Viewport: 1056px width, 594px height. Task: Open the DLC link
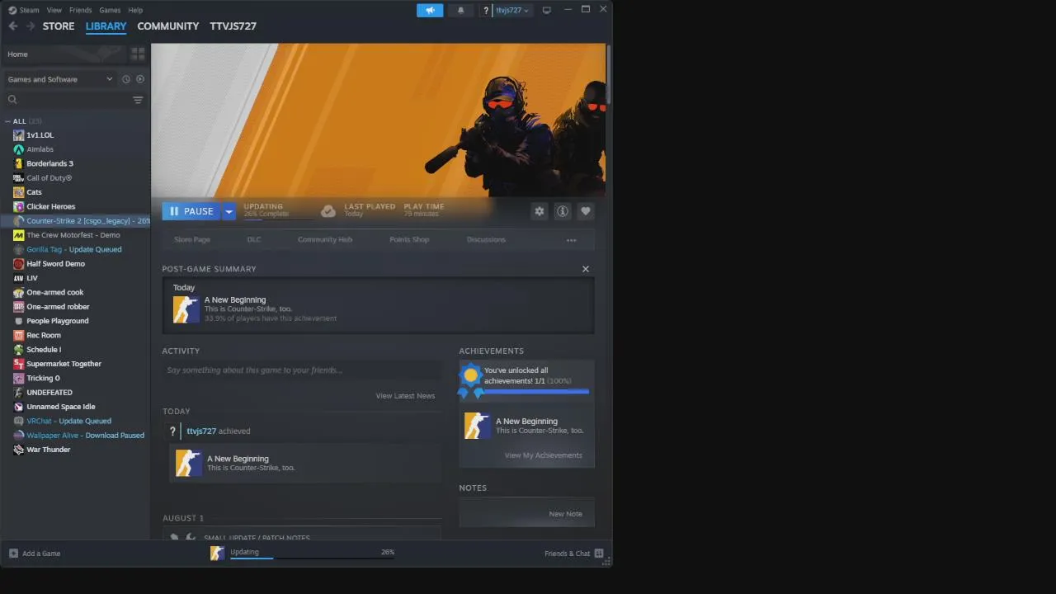click(254, 240)
